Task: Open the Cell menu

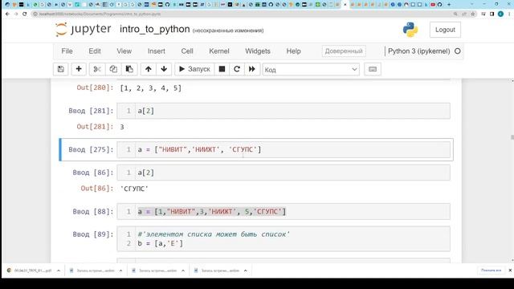Action: coord(187,51)
